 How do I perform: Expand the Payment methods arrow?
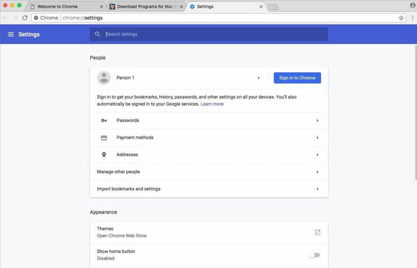point(317,138)
